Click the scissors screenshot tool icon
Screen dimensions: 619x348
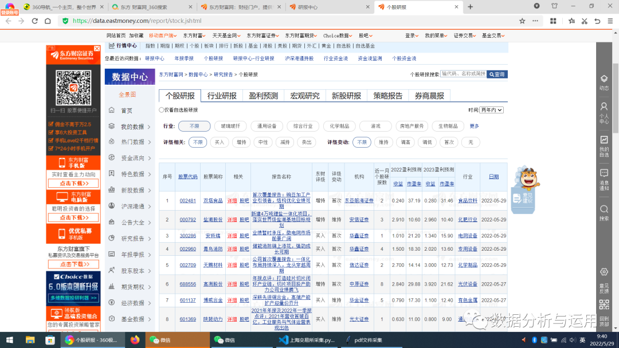point(584,21)
